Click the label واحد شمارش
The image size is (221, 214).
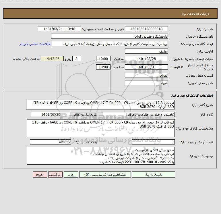click(86, 142)
